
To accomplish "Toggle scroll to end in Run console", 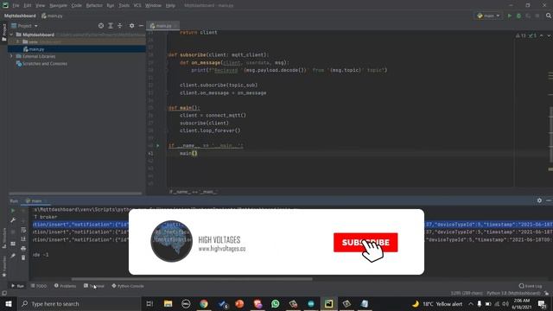I will tap(23, 239).
